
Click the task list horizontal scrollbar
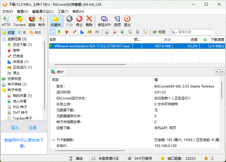90,65
